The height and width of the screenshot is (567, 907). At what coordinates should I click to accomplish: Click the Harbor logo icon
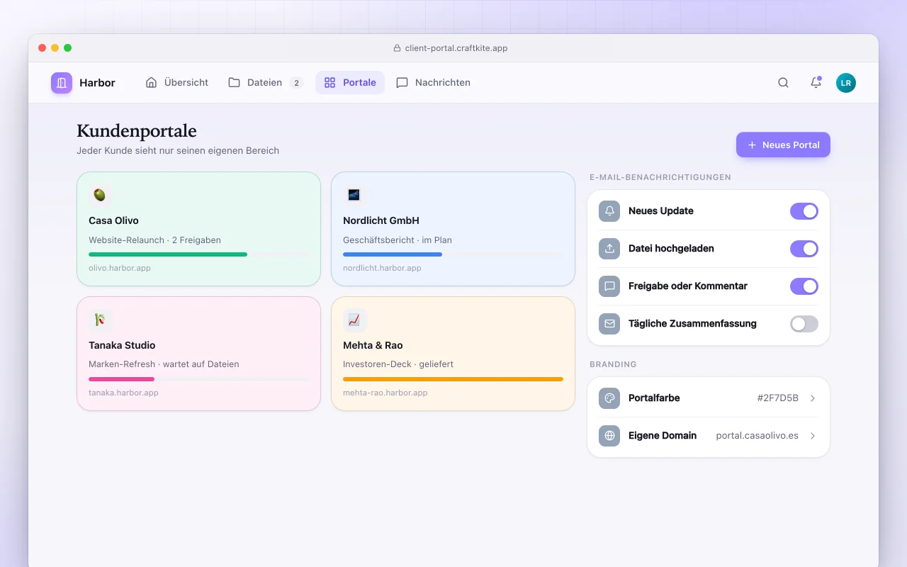[62, 83]
